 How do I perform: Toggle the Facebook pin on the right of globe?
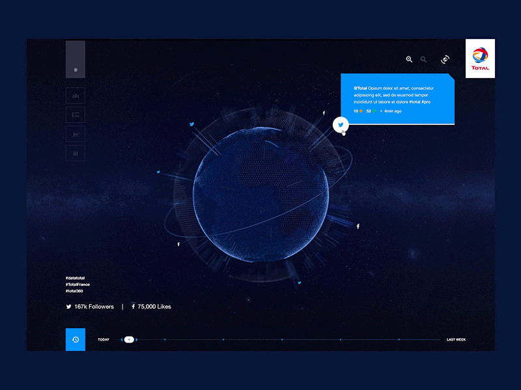(358, 226)
